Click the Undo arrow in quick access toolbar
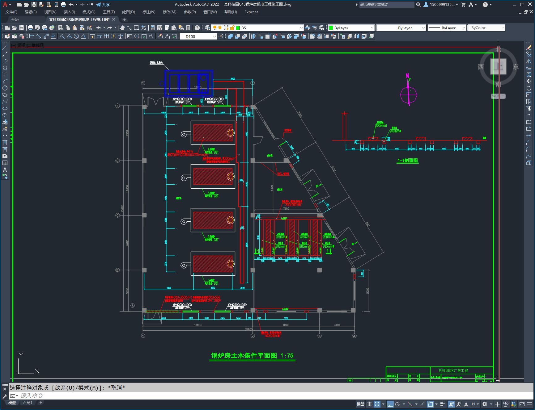This screenshot has height=410, width=535. [71, 5]
